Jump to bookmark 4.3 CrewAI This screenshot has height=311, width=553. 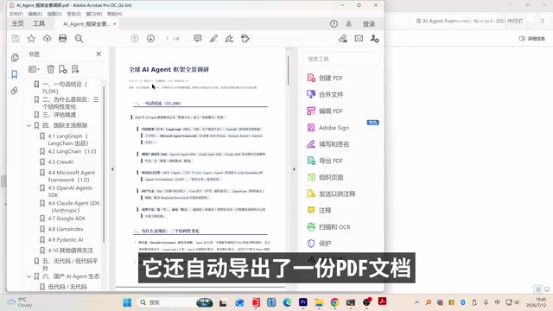pos(60,162)
